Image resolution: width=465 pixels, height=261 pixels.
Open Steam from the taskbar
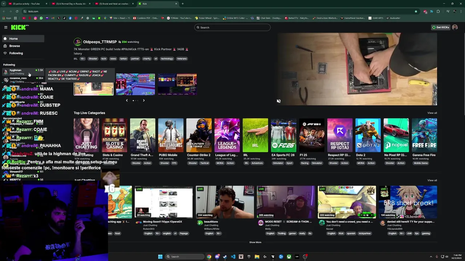225,257
